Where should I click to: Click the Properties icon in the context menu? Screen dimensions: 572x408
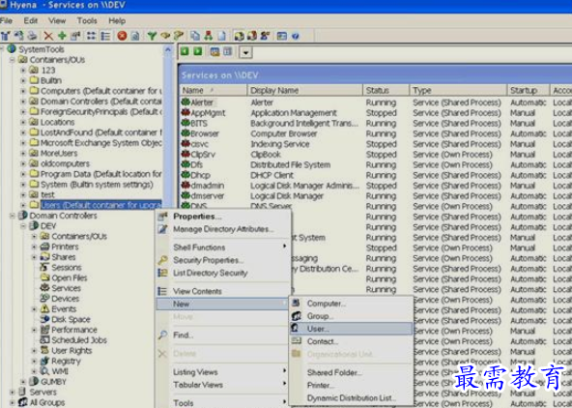[x=162, y=216]
